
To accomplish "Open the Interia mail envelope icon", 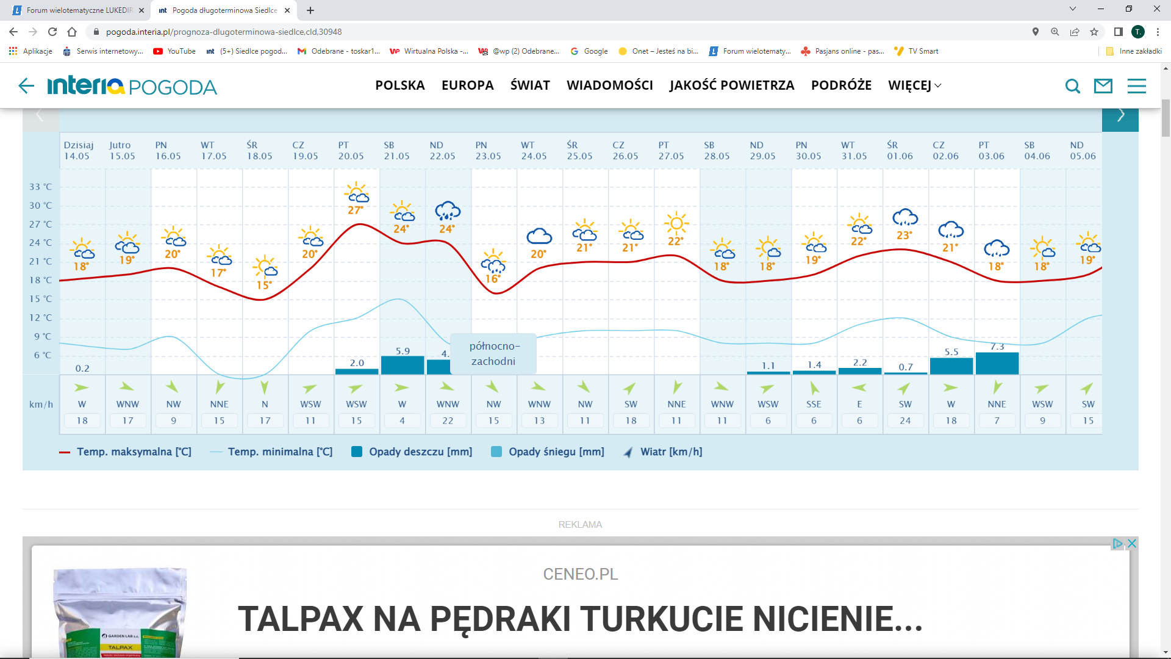I will click(1103, 86).
